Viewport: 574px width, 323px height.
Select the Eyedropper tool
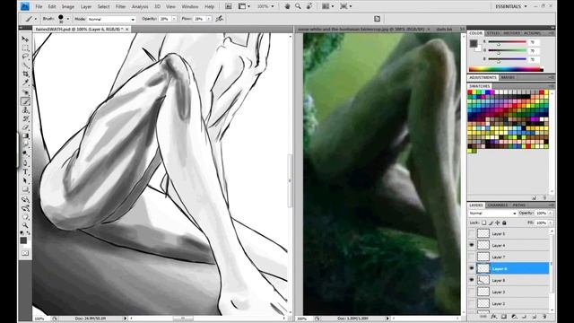25,83
